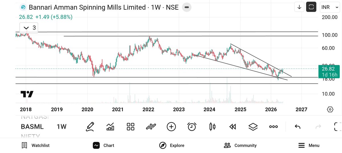Open the Community tab
This screenshot has width=342, height=153.
tap(240, 145)
